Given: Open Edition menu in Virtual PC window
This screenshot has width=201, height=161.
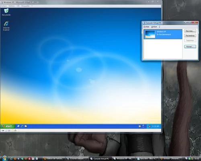Looking at the screenshot, I should pyautogui.click(x=12, y=6).
